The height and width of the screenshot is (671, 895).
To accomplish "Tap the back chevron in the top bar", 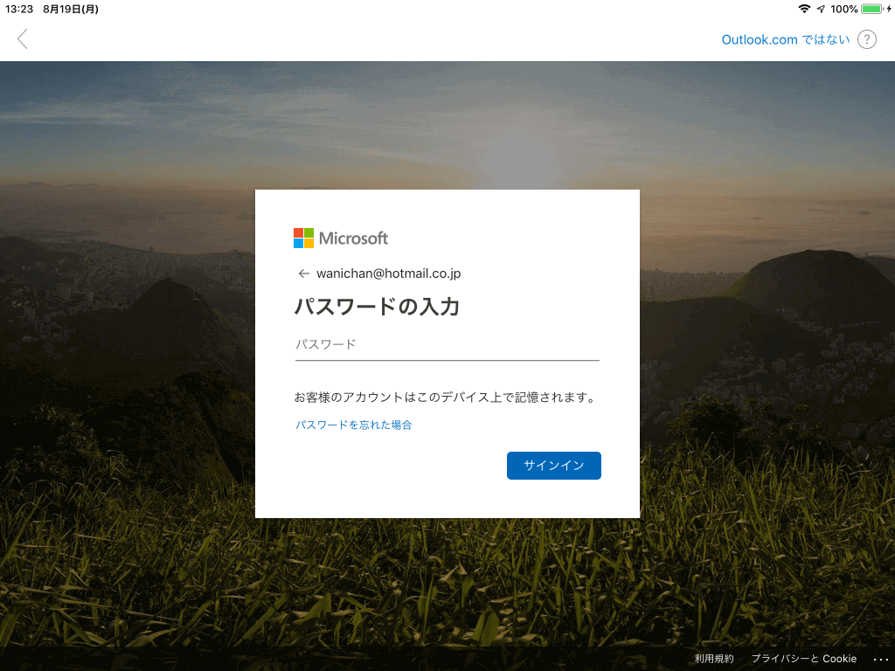I will pyautogui.click(x=22, y=39).
